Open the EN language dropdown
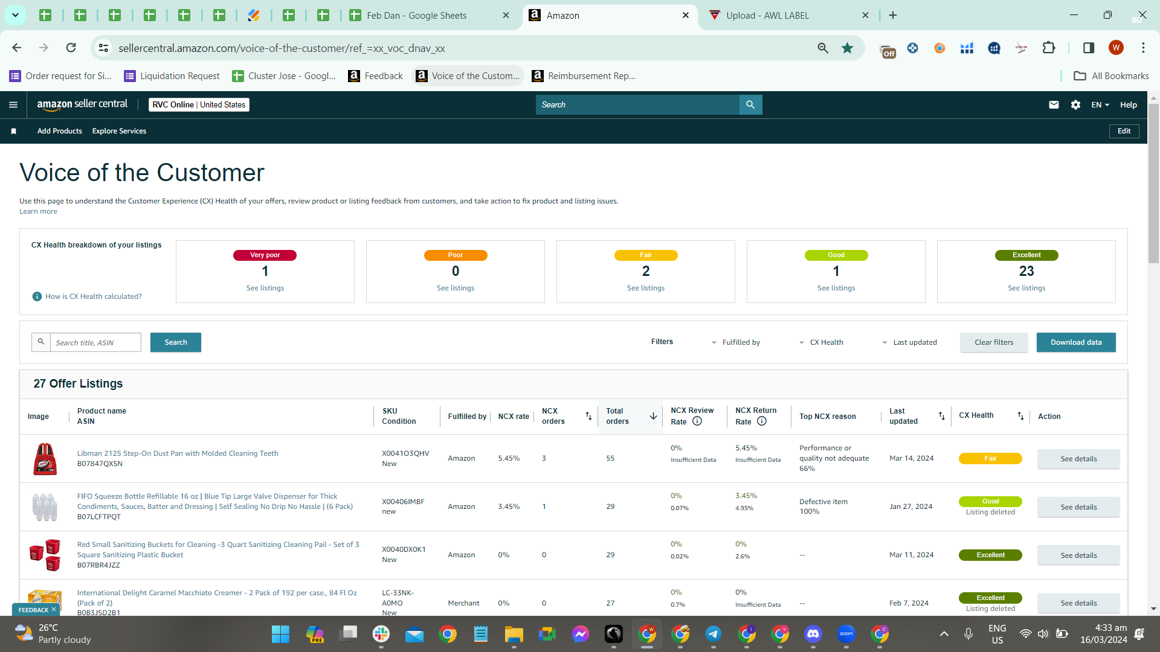 (x=1100, y=105)
